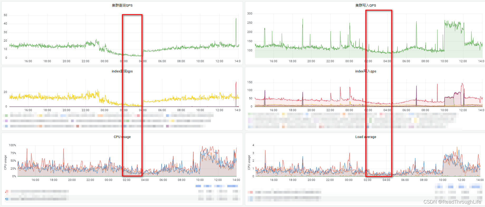Image resolution: width=485 pixels, height=207 pixels.
Task: Click the red legend swatch under CPU usage chart
Action: click(x=7, y=191)
